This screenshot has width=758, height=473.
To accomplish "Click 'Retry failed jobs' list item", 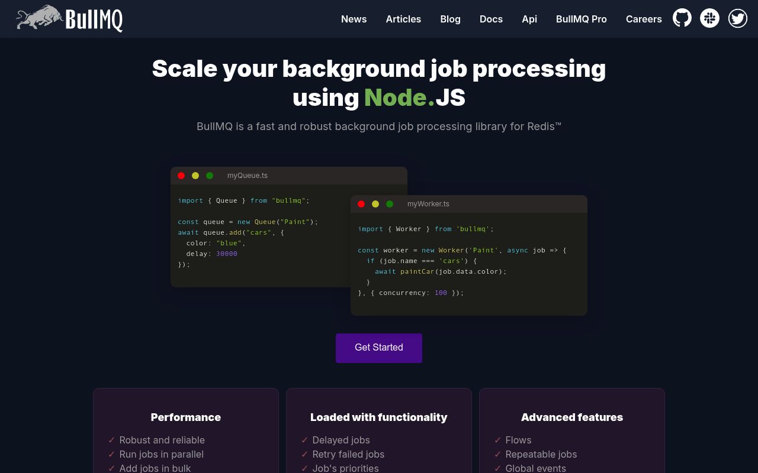I will pyautogui.click(x=348, y=454).
